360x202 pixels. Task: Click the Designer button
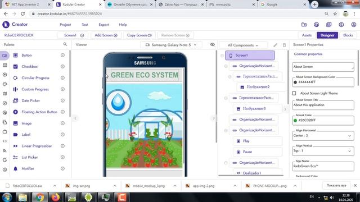tap(327, 35)
